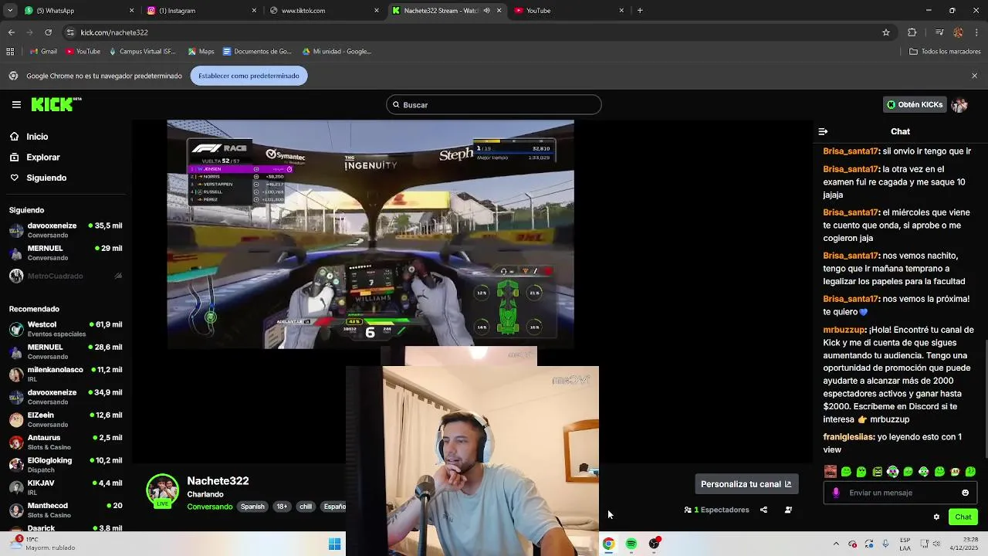Screen dimensions: 988x556
Task: Click the F1 game stream video
Action: tap(370, 234)
